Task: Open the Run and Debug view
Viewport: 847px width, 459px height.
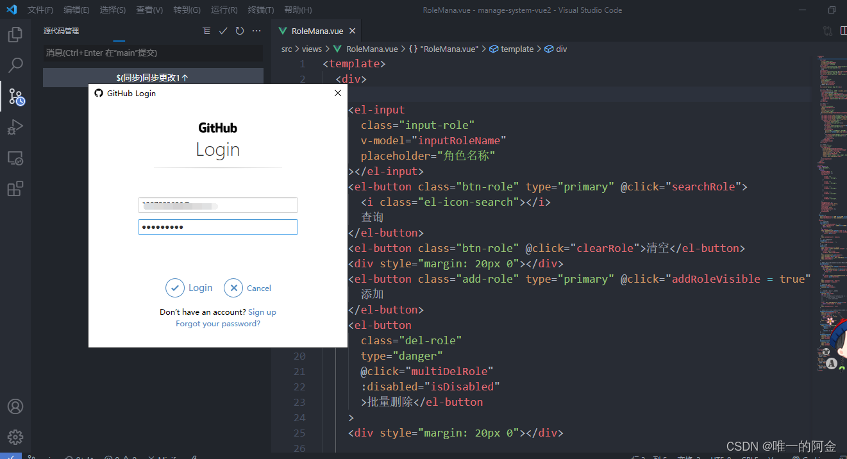Action: (x=15, y=127)
